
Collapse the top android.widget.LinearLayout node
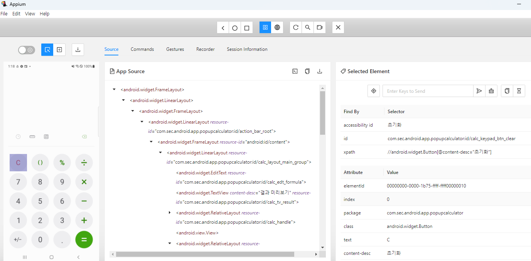[x=123, y=100]
